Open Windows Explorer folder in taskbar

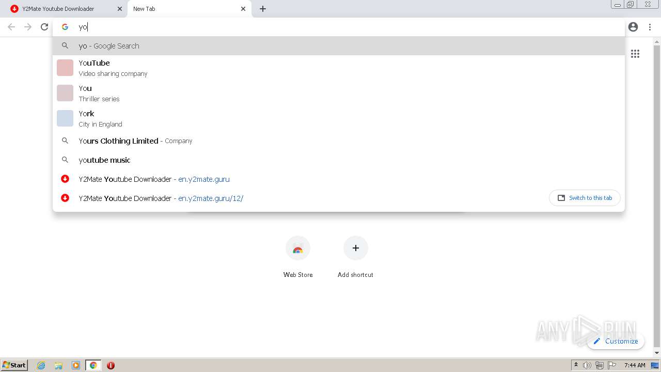58,365
